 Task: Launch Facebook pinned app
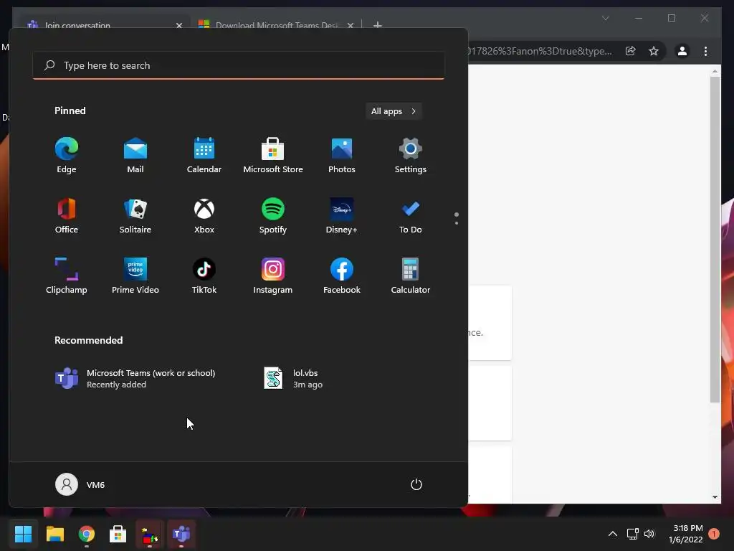[x=342, y=276]
